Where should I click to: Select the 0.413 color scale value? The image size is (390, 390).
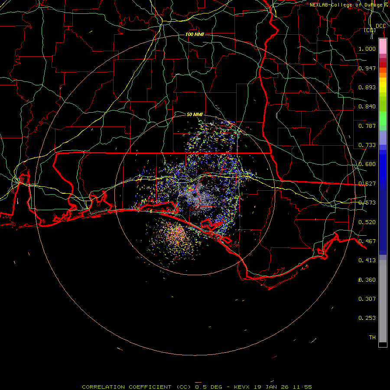pyautogui.click(x=367, y=260)
